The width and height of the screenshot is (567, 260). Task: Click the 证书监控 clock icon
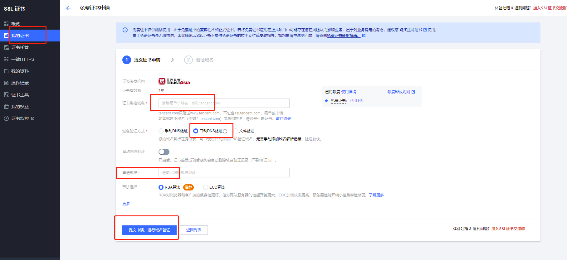point(6,118)
